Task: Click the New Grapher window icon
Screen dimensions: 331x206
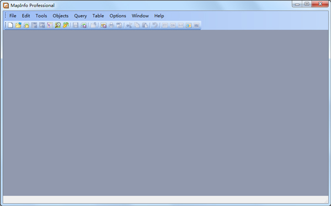Action: tap(180, 25)
